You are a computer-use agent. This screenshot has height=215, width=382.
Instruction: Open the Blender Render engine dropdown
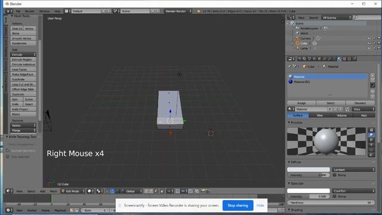[x=178, y=11]
